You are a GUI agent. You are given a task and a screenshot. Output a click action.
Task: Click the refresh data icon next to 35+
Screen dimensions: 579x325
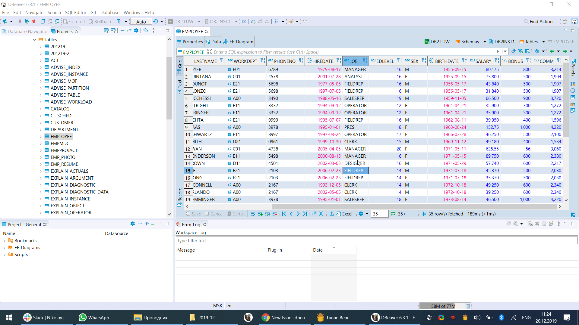coord(393,214)
